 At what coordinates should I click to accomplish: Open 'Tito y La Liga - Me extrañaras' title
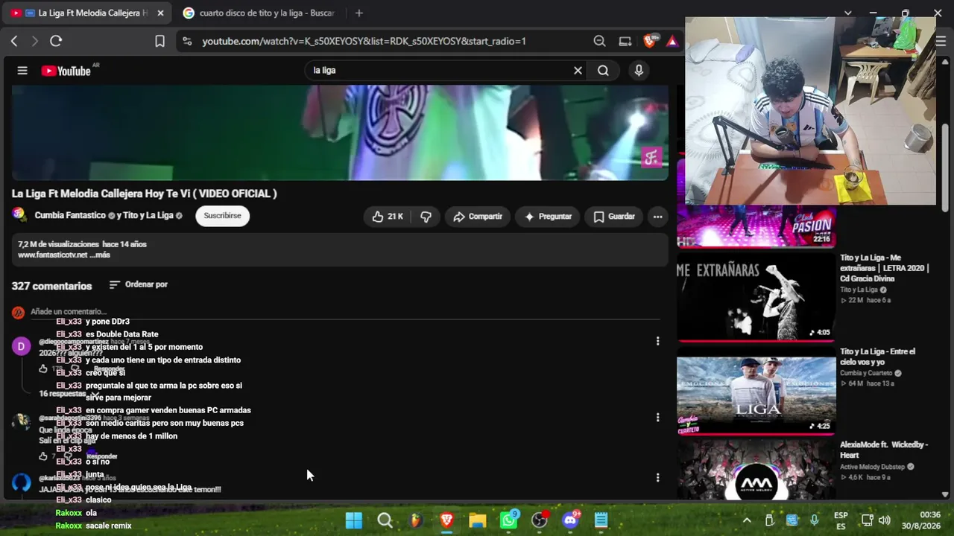[885, 268]
